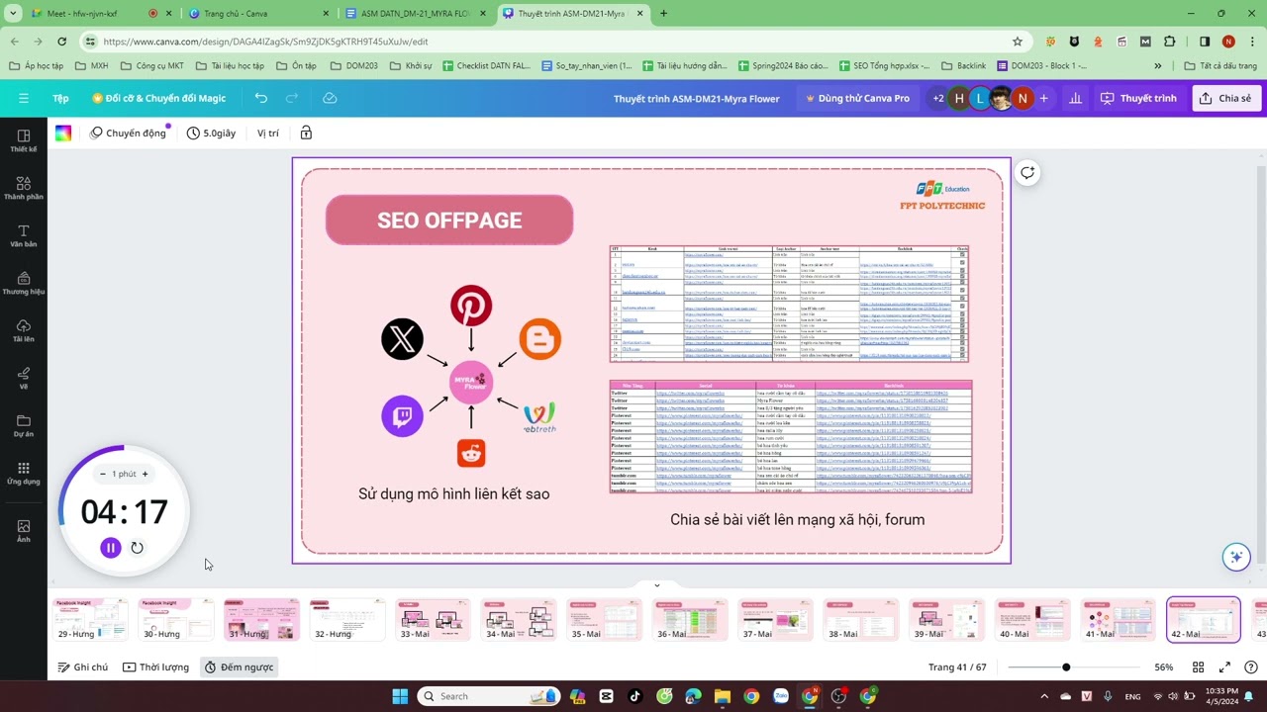Open the Canva hamburger main menu
The width and height of the screenshot is (1267, 712).
click(x=23, y=98)
